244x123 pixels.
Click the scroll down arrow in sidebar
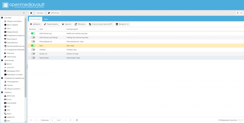(26, 122)
